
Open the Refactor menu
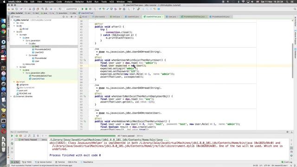[x=79, y=1]
